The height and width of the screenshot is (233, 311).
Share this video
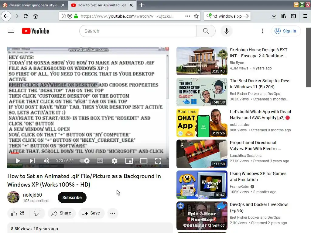(x=61, y=213)
